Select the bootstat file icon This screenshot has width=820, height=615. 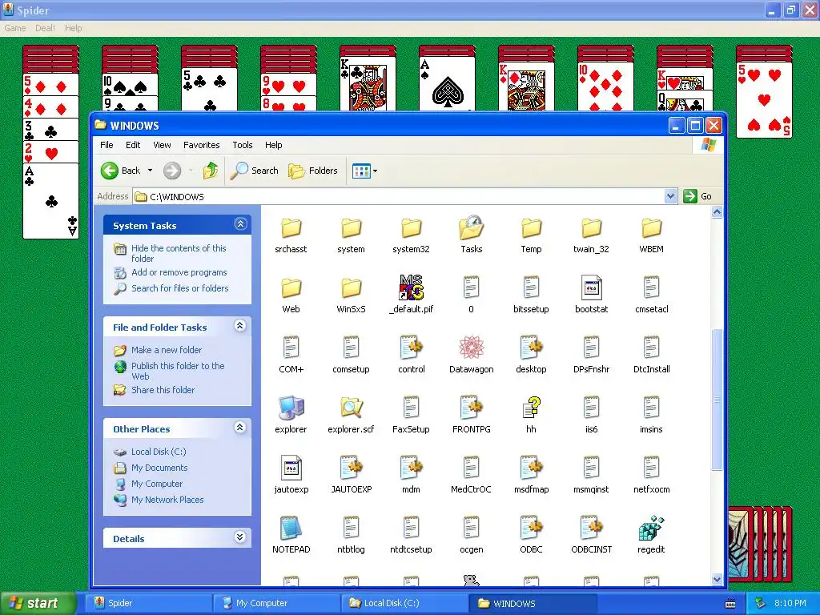coord(592,287)
